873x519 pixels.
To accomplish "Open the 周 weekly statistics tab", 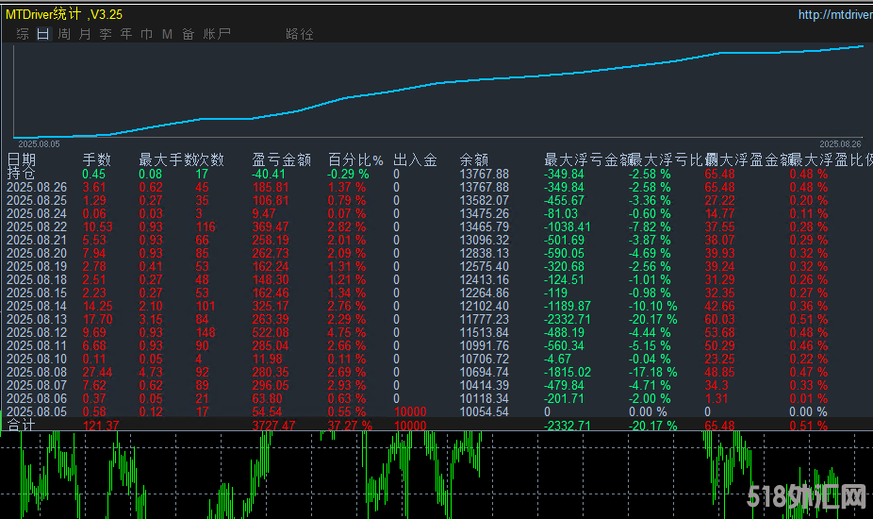I will click(64, 34).
